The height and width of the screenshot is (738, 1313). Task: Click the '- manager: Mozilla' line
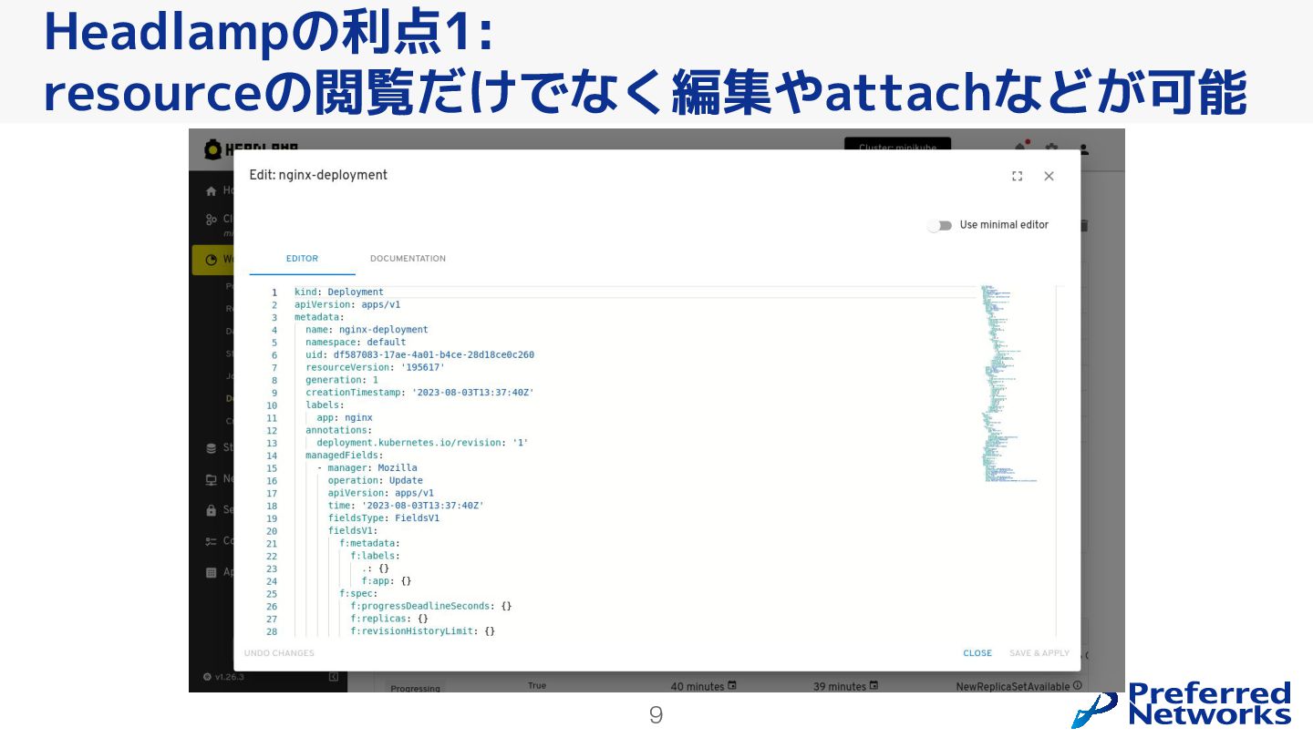367,468
